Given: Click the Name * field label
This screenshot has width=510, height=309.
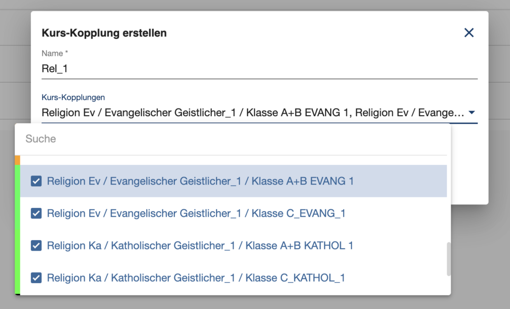Looking at the screenshot, I should [x=55, y=53].
